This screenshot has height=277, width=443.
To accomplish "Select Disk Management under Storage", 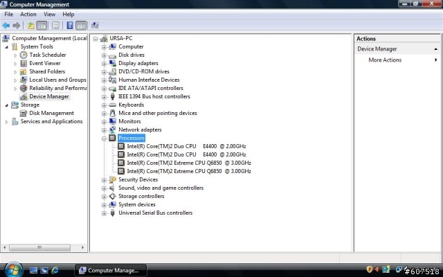I will tap(51, 113).
